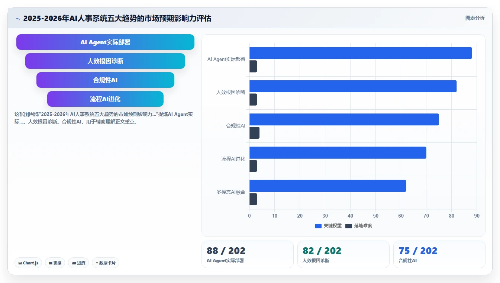Click the dark bar under AI Agent实际部署
Viewport: 500px width, 283px height.
pos(253,66)
